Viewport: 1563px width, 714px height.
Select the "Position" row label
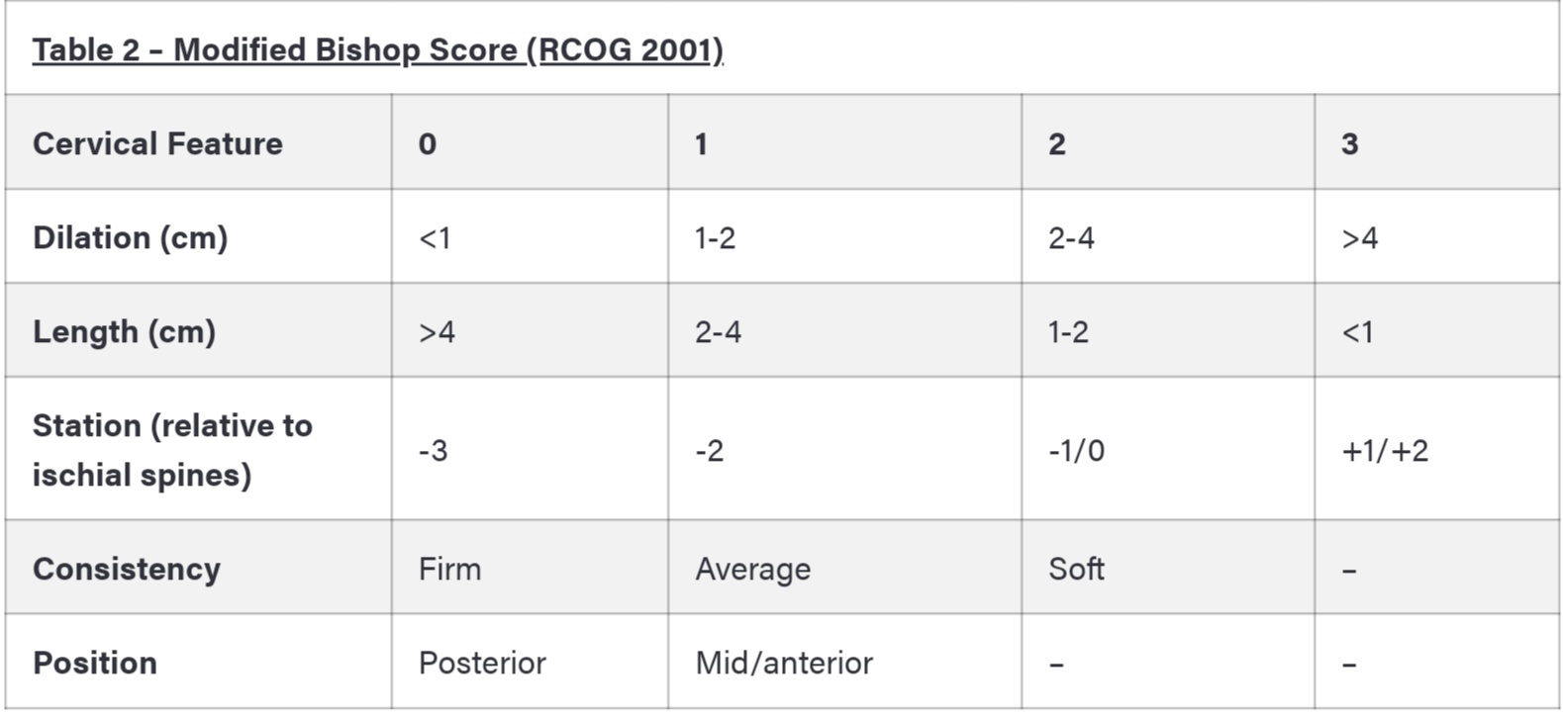tap(95, 663)
